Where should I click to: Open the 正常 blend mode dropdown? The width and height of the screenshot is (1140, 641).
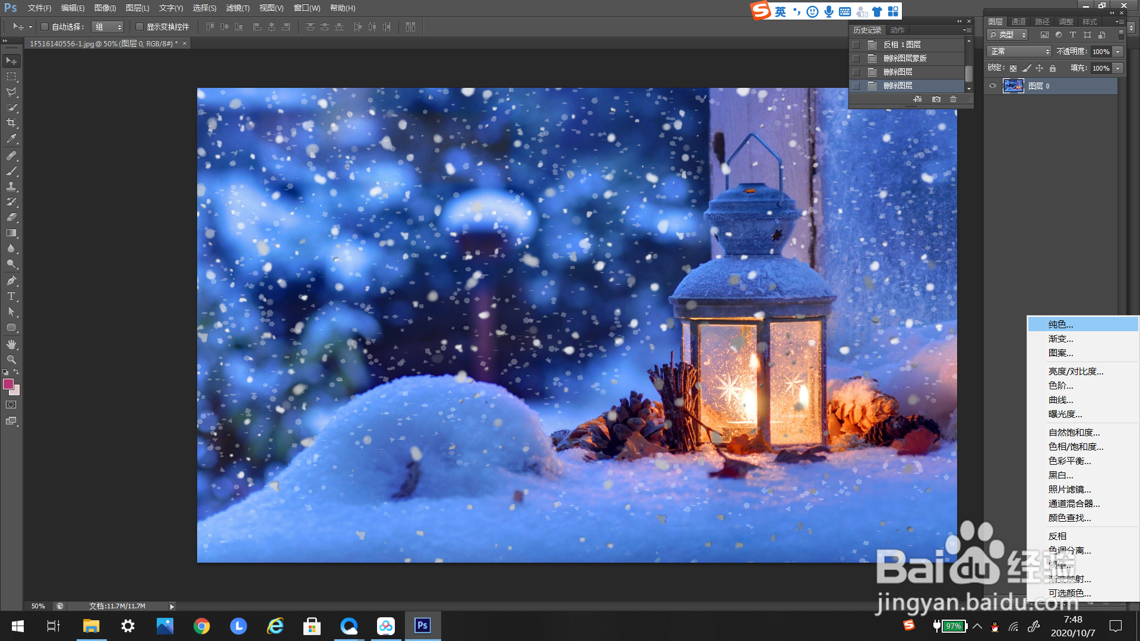click(x=1019, y=52)
